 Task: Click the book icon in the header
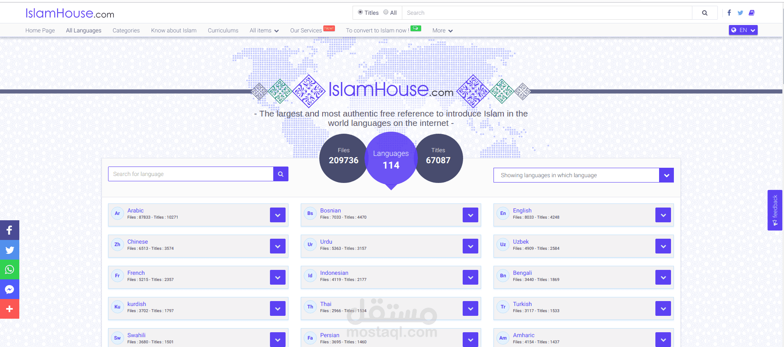tap(752, 13)
